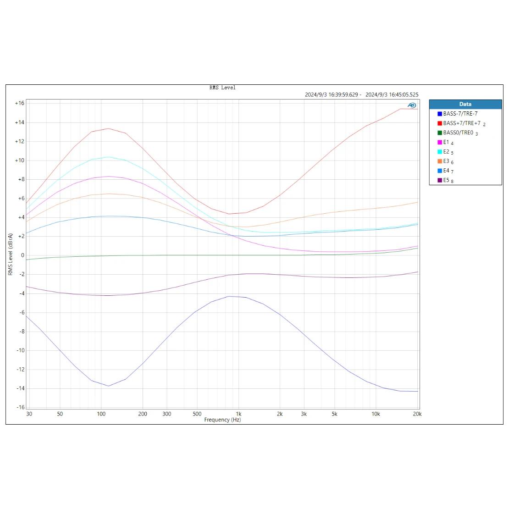This screenshot has width=509, height=509.
Task: Click the 1k tick on frequency axis
Action: point(238,414)
